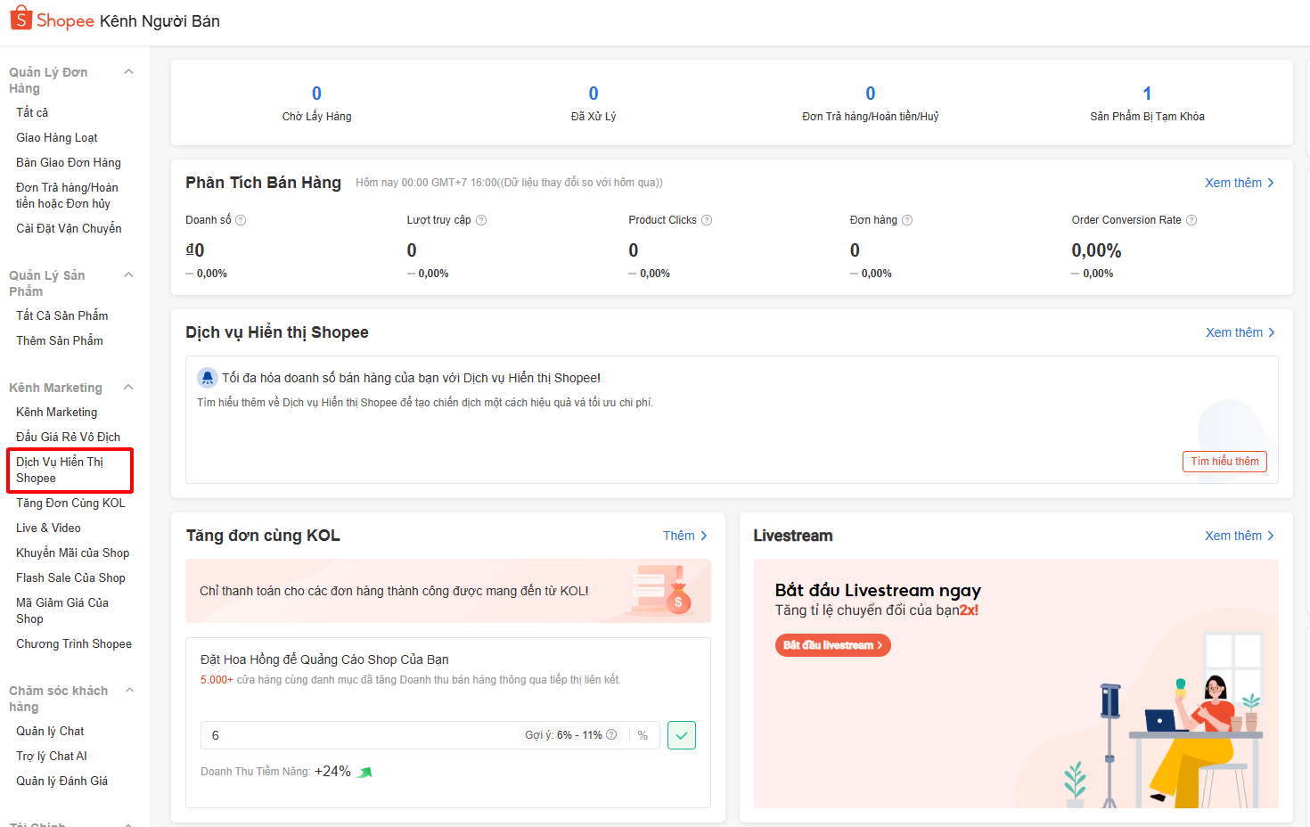The width and height of the screenshot is (1310, 827).
Task: Open Dịch Vụ Hiển Thị Shopee menu item
Action: coord(60,470)
